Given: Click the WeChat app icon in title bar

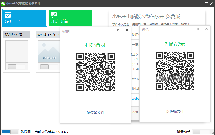Looking at the screenshot, I should 3,3.
